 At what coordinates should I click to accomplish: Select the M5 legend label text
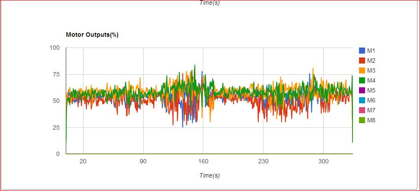371,90
